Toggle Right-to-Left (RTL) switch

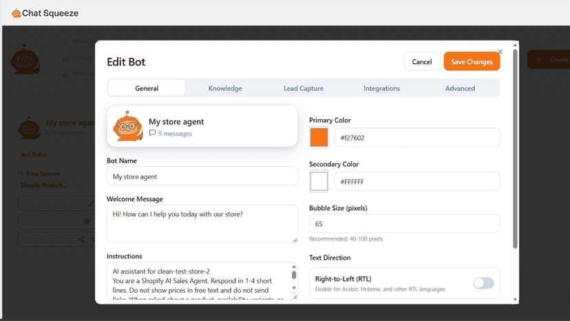(x=483, y=283)
